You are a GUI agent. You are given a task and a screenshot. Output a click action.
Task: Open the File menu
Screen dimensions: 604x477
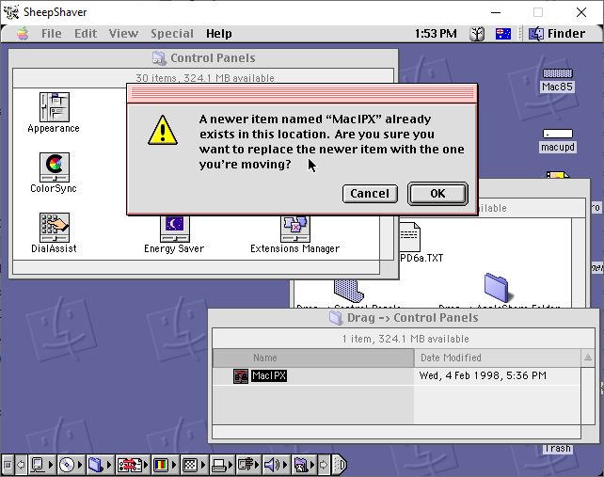tap(51, 34)
